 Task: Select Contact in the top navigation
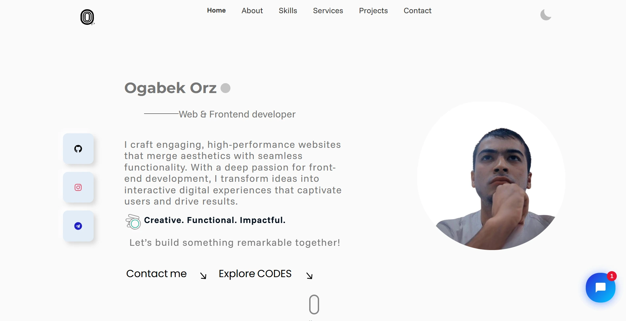click(x=417, y=11)
